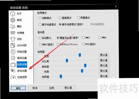The width and height of the screenshot is (139, 99).
Task: Close the 影音设置 选项 dialog
Action: [x=116, y=6]
